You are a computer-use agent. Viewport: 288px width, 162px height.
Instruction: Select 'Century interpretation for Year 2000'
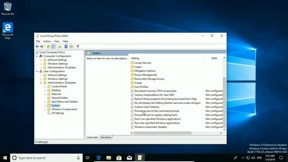tap(154, 95)
